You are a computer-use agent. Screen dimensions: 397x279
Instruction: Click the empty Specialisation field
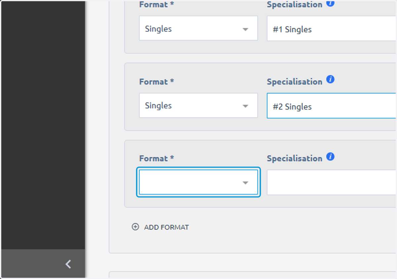332,183
